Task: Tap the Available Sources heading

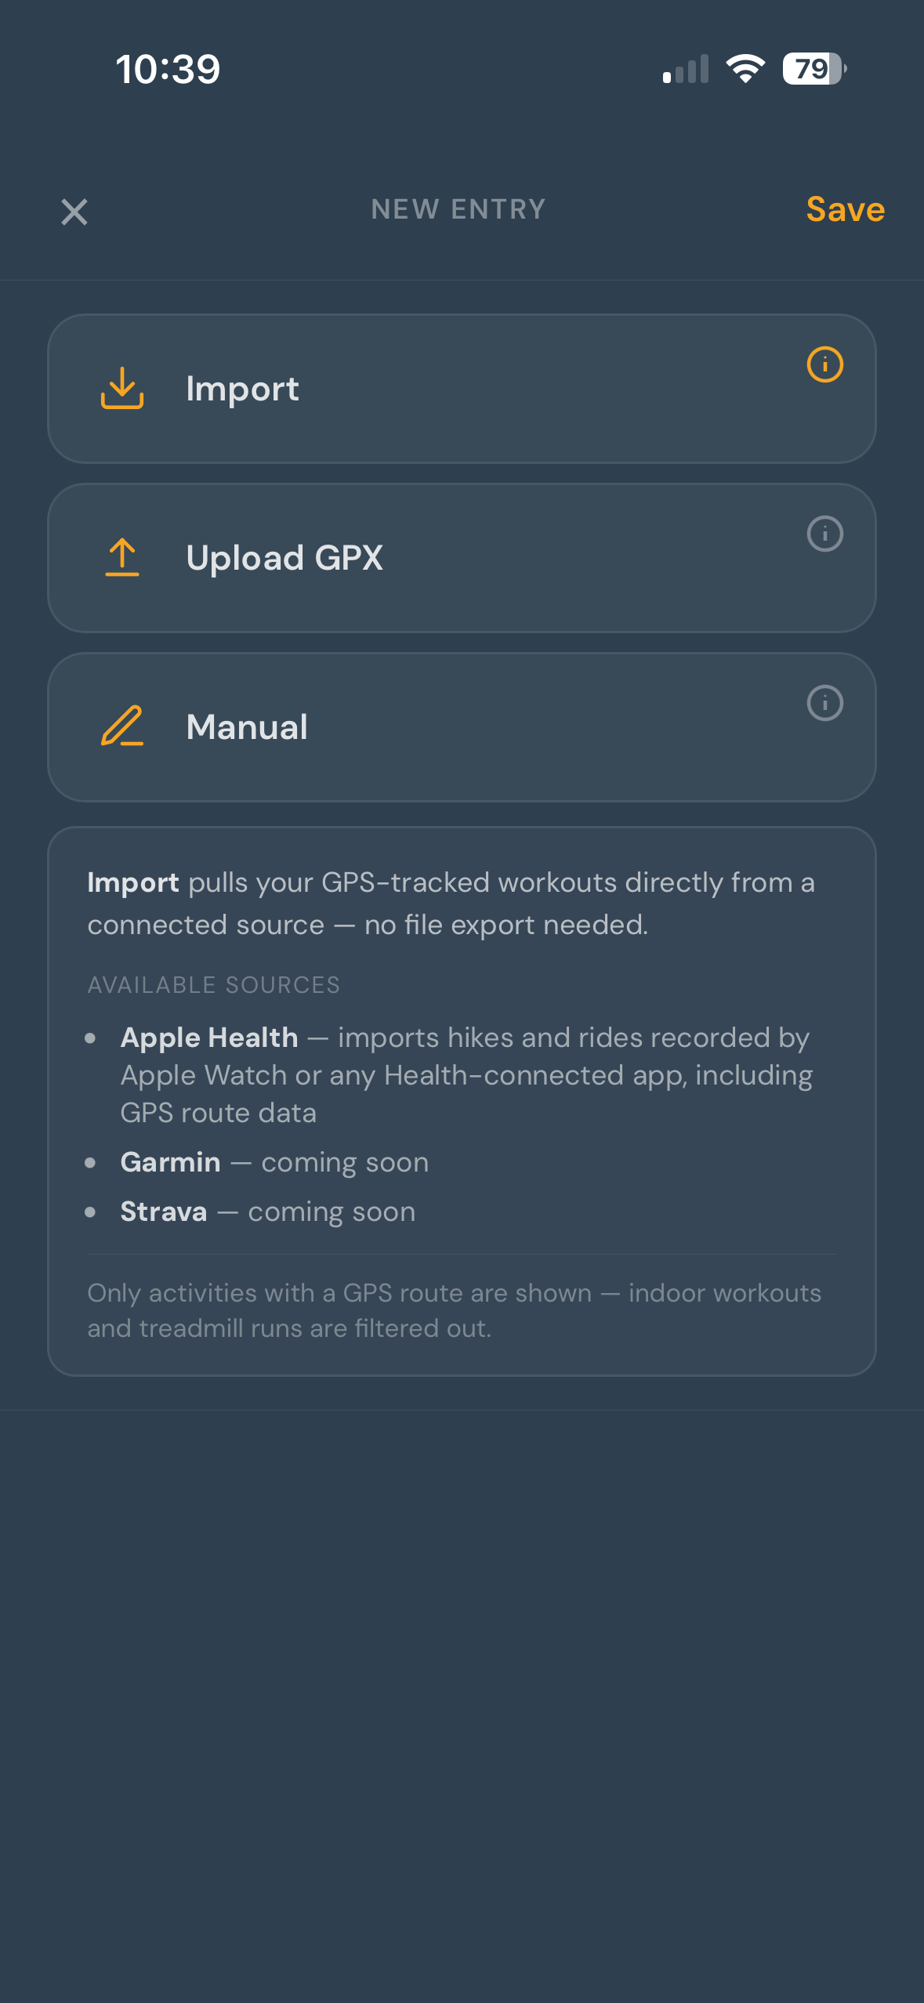Action: [214, 985]
